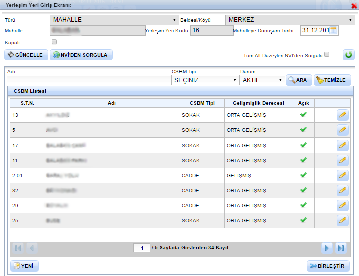Click the green refresh arrow icon
359x276 pixels.
tap(348, 55)
